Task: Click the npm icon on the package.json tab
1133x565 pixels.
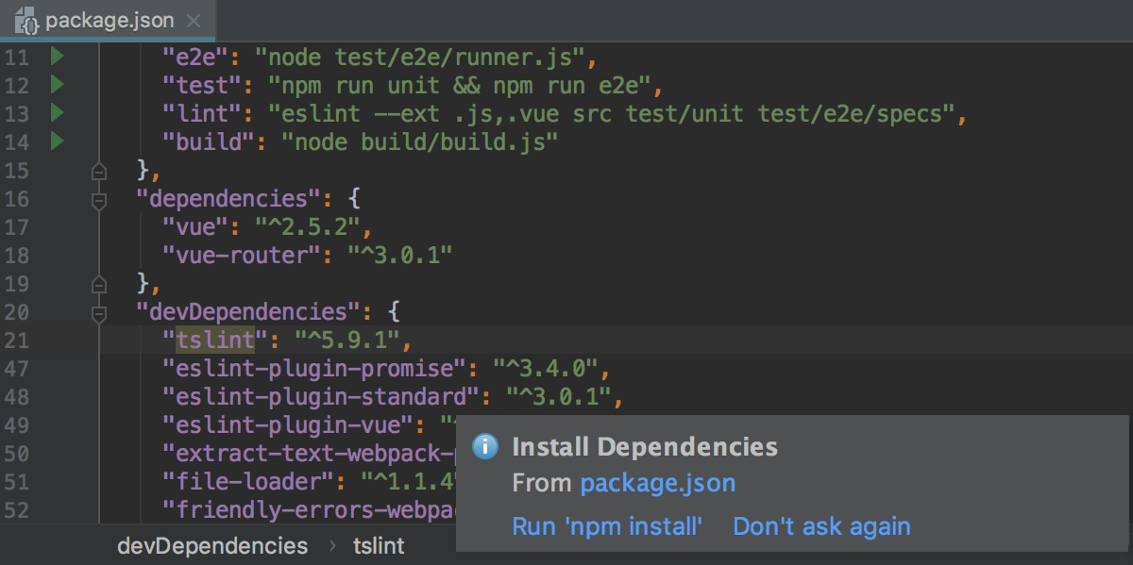Action: [28, 19]
